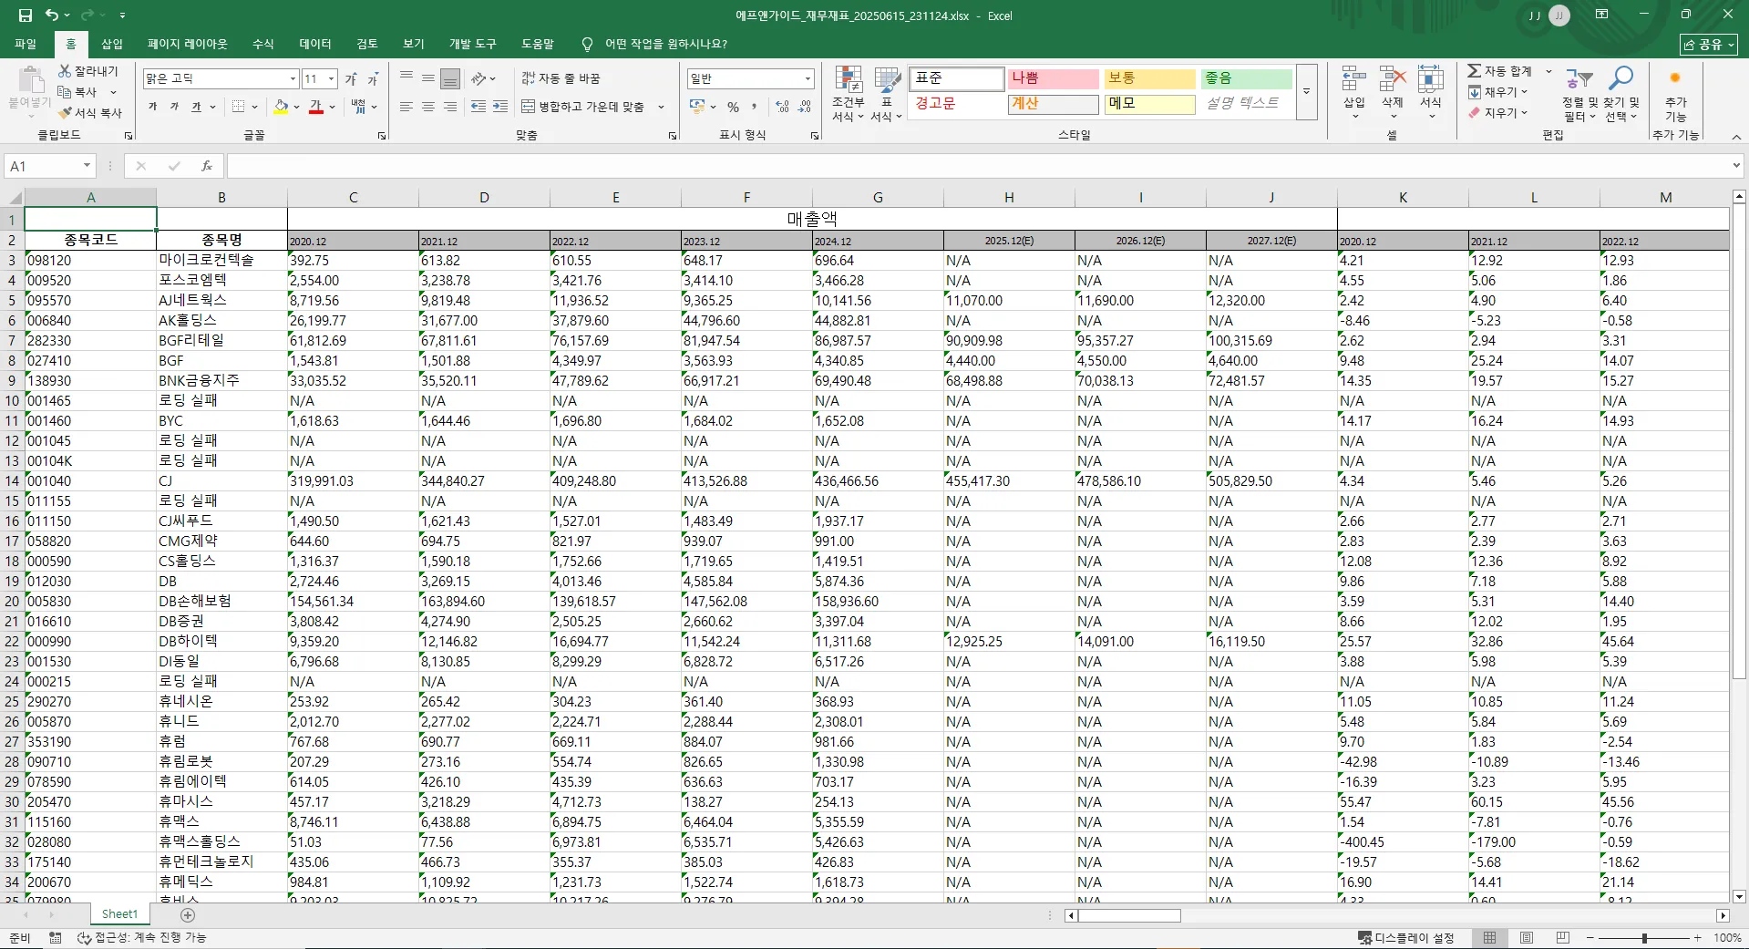Open the 자동 합계 dropdown arrow
Screen dimensions: 1749x949
pyautogui.click(x=1548, y=71)
